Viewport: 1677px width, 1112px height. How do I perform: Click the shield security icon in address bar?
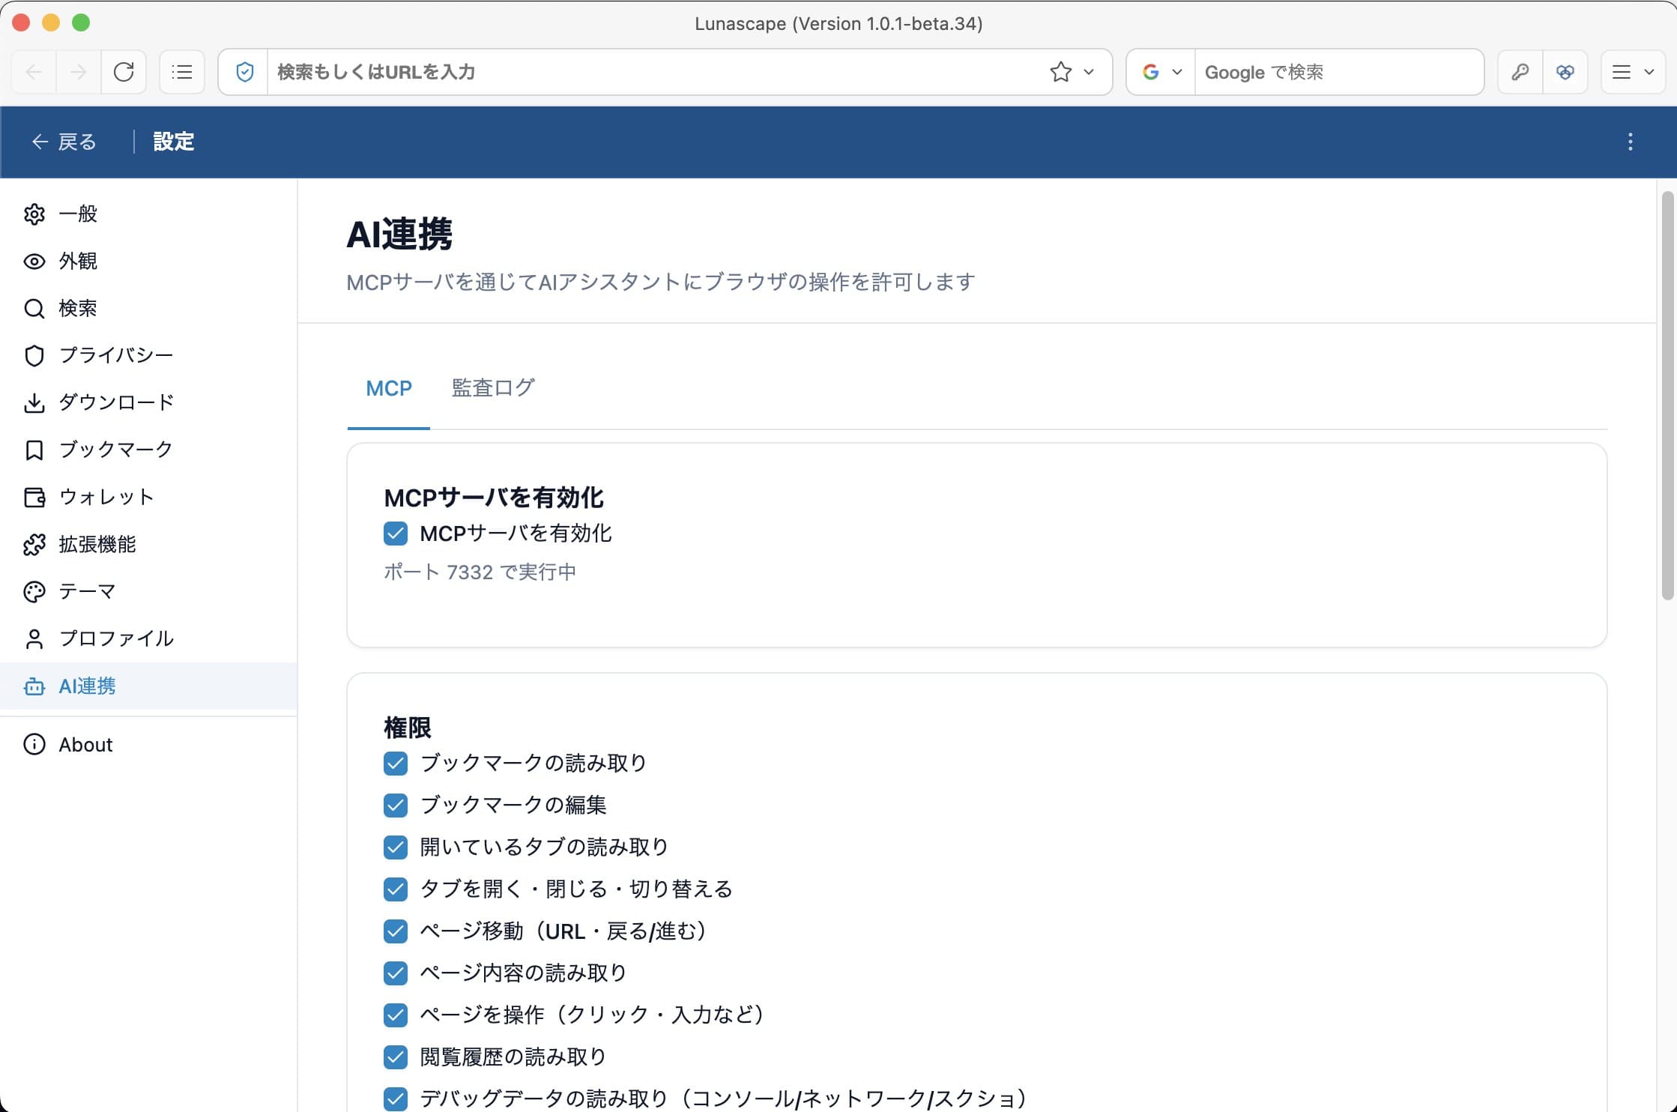coord(244,72)
